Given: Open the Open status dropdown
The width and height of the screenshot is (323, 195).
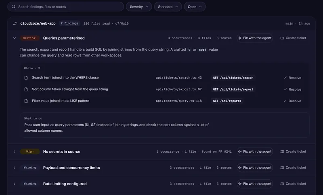Looking at the screenshot, I should coord(195,6).
